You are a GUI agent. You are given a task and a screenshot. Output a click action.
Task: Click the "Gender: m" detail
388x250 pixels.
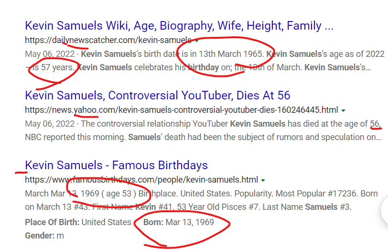44,236
